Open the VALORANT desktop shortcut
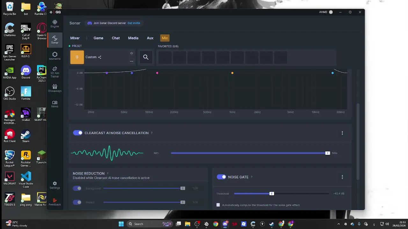 (x=10, y=178)
